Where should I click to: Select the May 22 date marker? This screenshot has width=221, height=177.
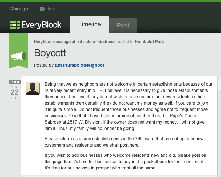point(15,92)
